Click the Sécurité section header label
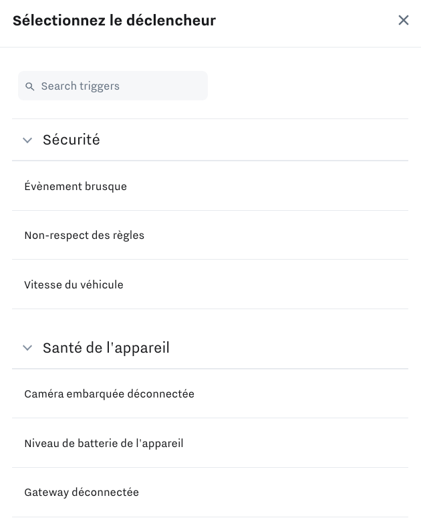This screenshot has width=421, height=522. tap(72, 140)
